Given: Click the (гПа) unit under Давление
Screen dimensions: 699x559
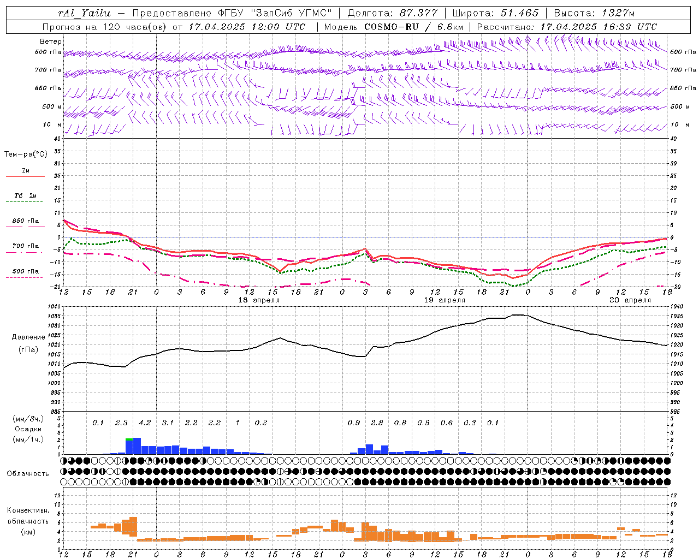Looking at the screenshot, I should pos(28,350).
